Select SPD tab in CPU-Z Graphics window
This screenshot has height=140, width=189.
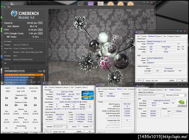(166, 90)
